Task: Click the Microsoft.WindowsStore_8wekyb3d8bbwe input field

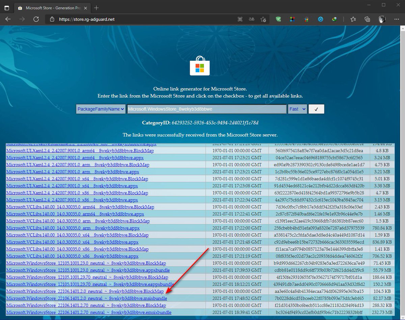Action: tap(207, 109)
